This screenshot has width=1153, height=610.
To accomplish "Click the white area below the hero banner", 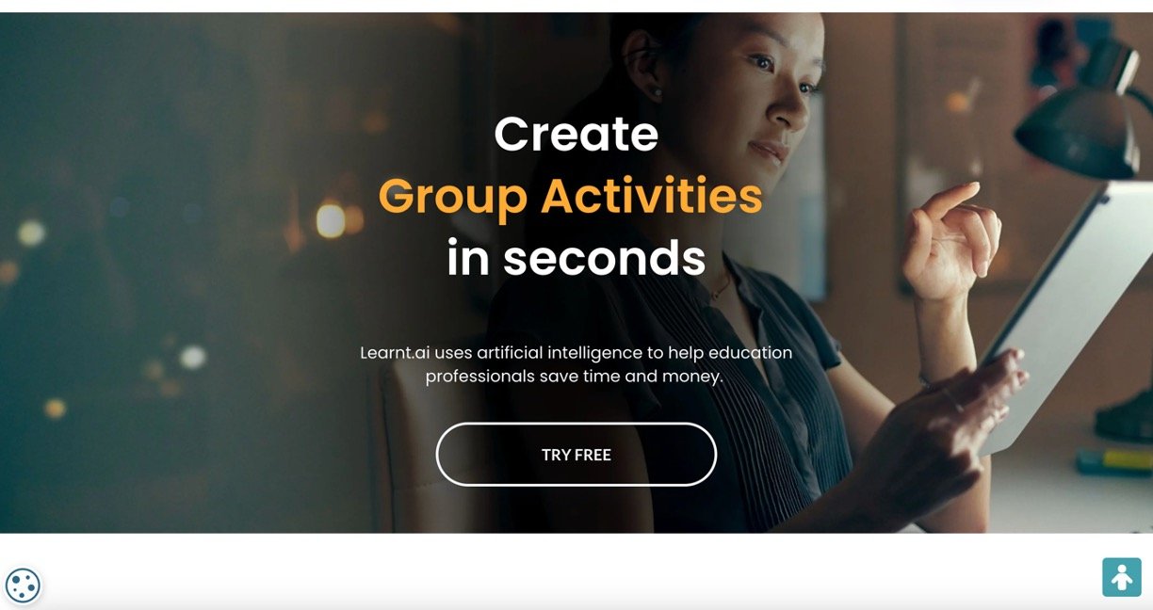I will 576,570.
